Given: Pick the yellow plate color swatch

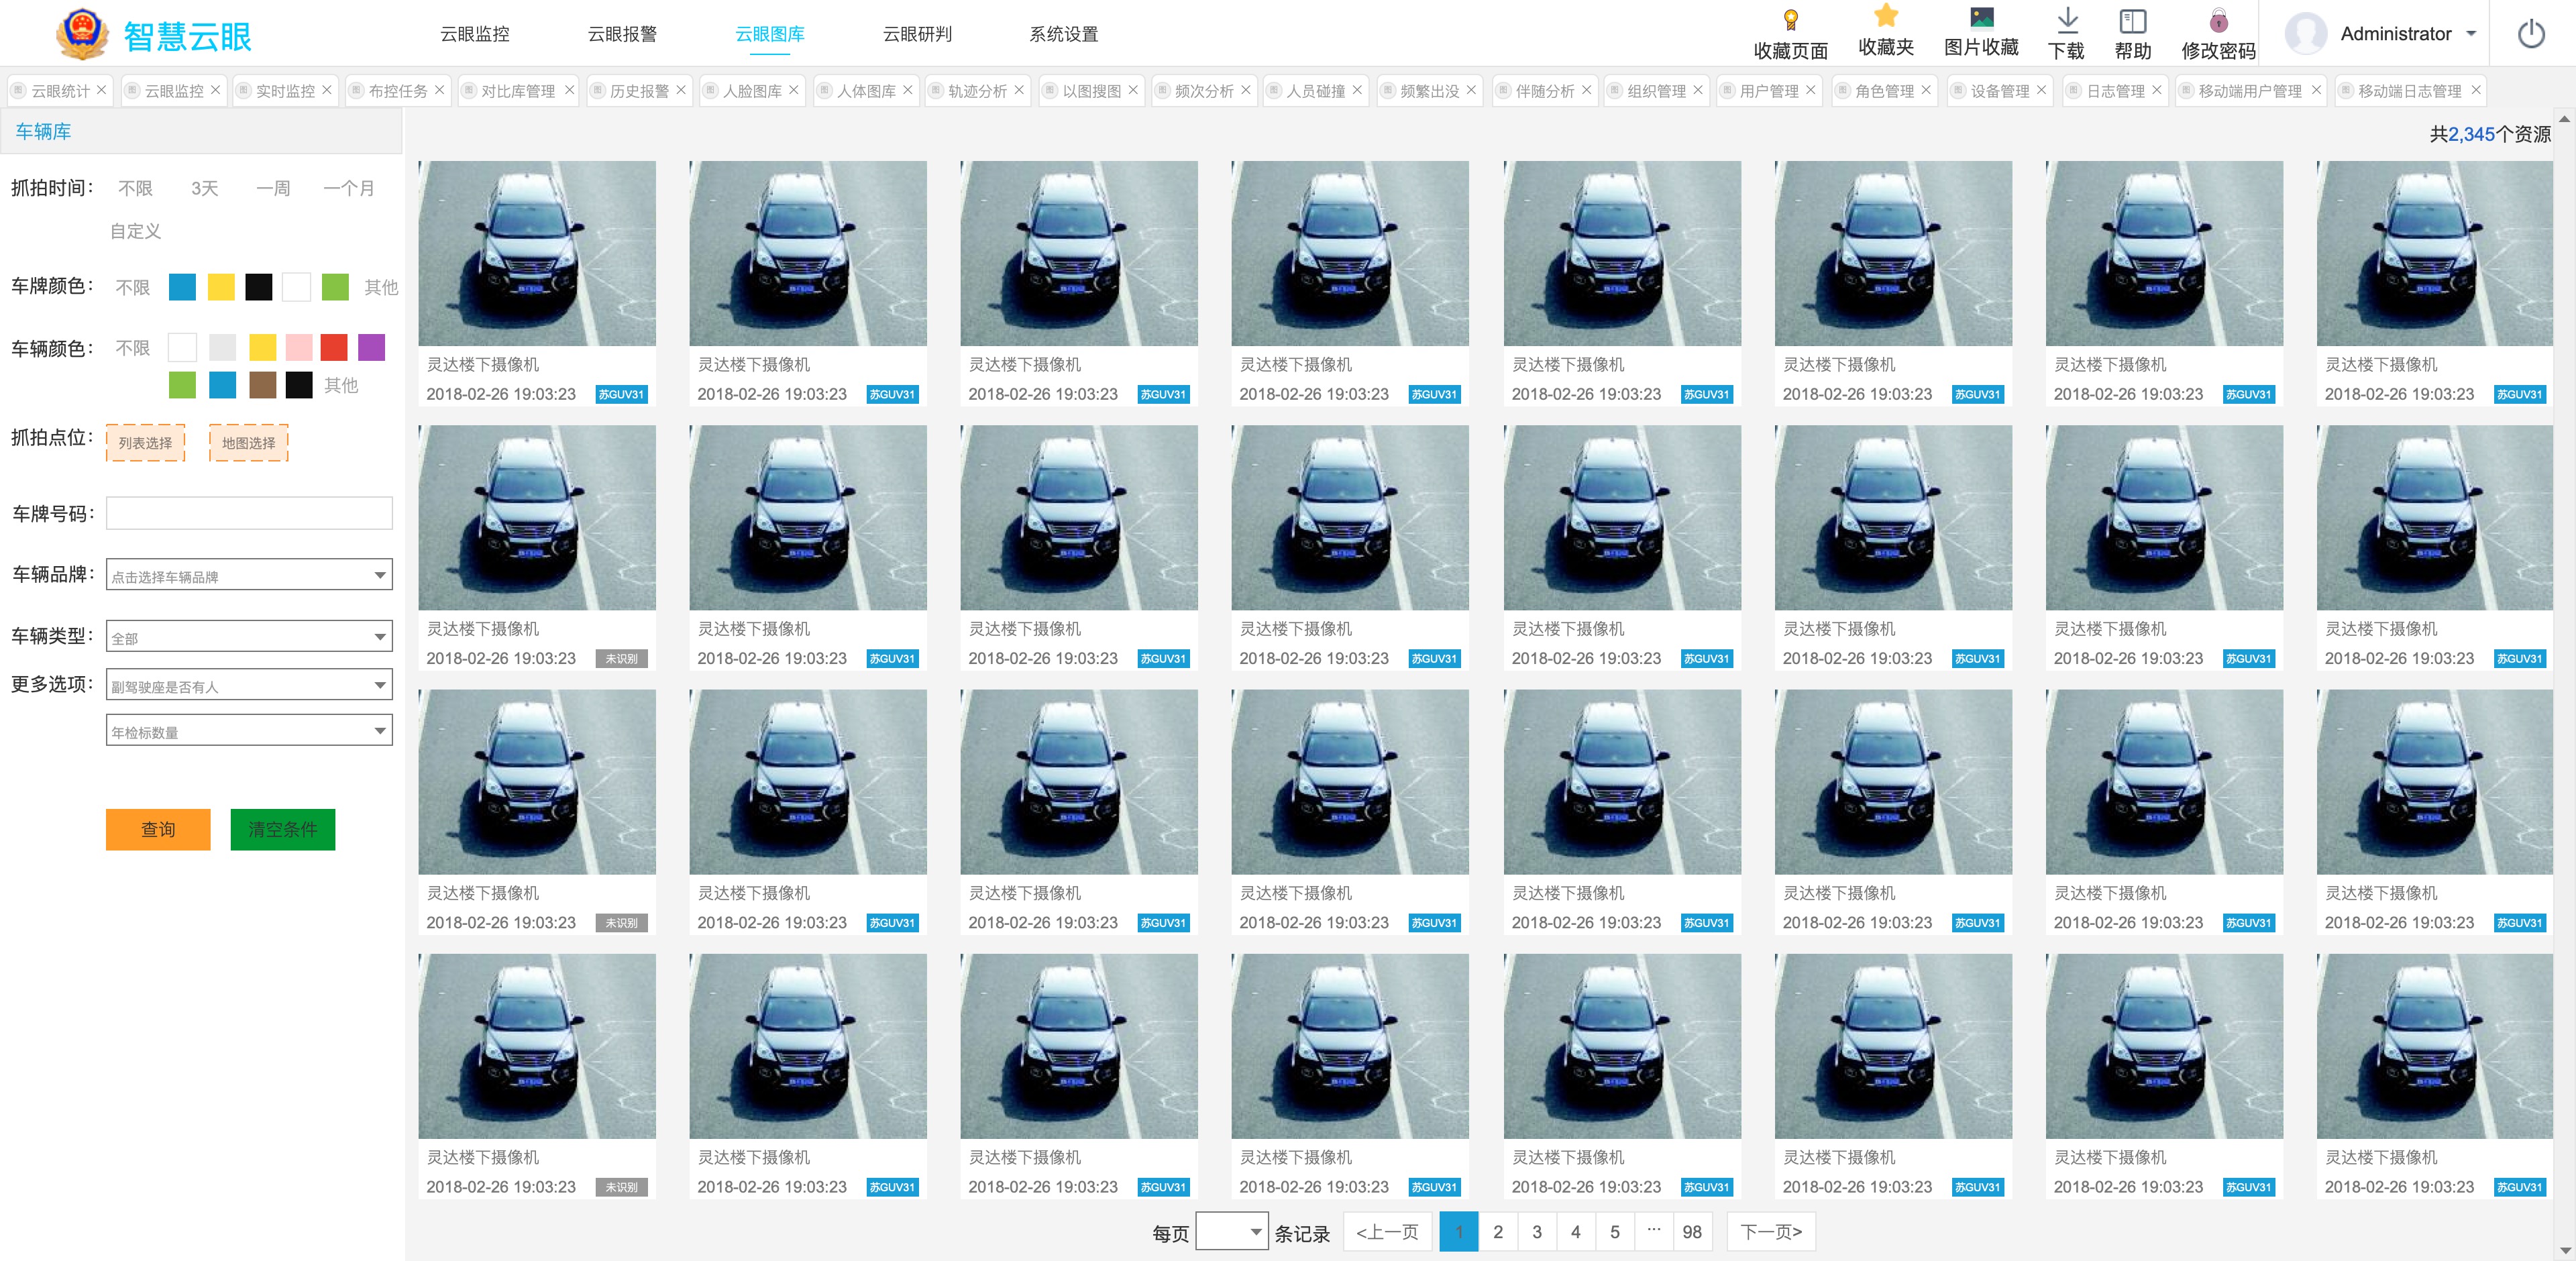Looking at the screenshot, I should tap(221, 287).
